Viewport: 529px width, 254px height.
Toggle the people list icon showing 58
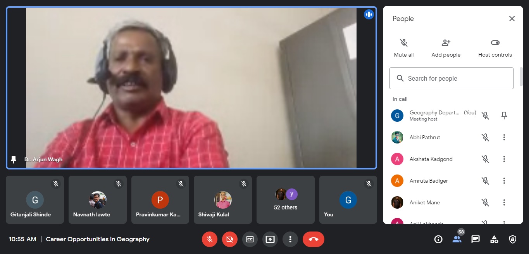pyautogui.click(x=457, y=239)
